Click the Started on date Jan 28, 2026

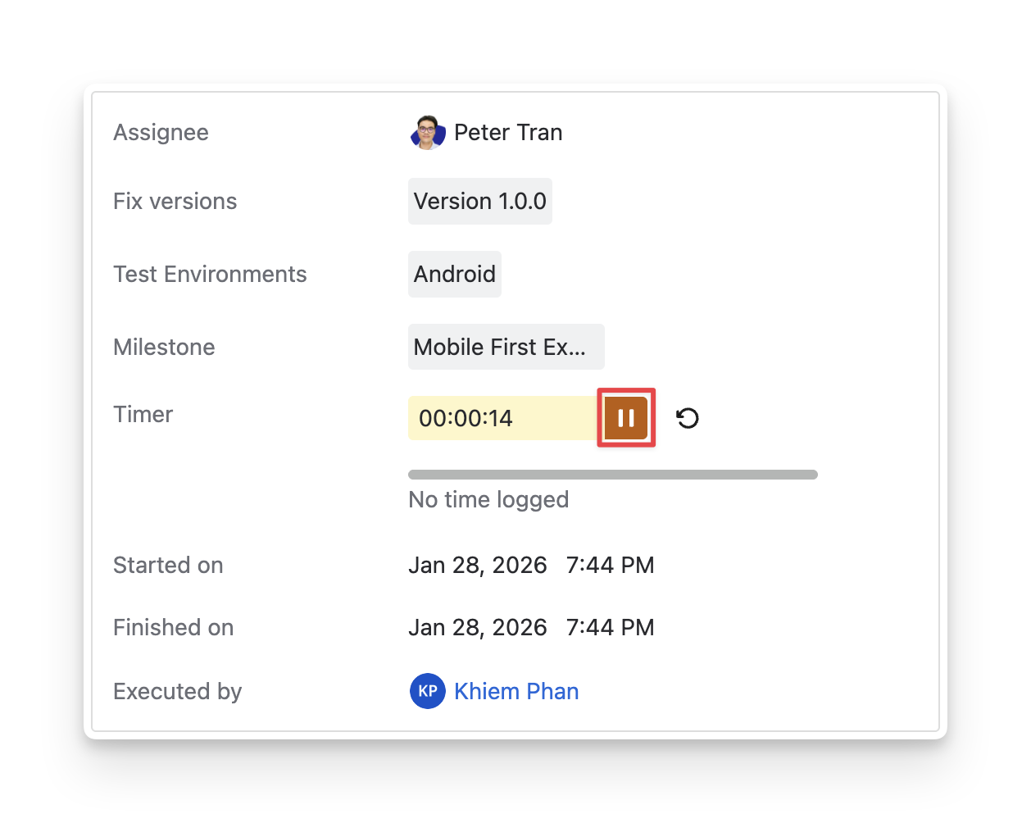pos(477,565)
